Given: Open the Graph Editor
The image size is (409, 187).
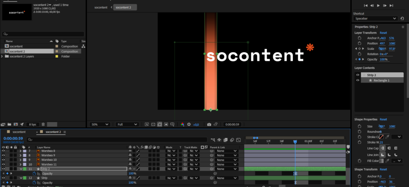Looking at the screenshot, I should 238,140.
